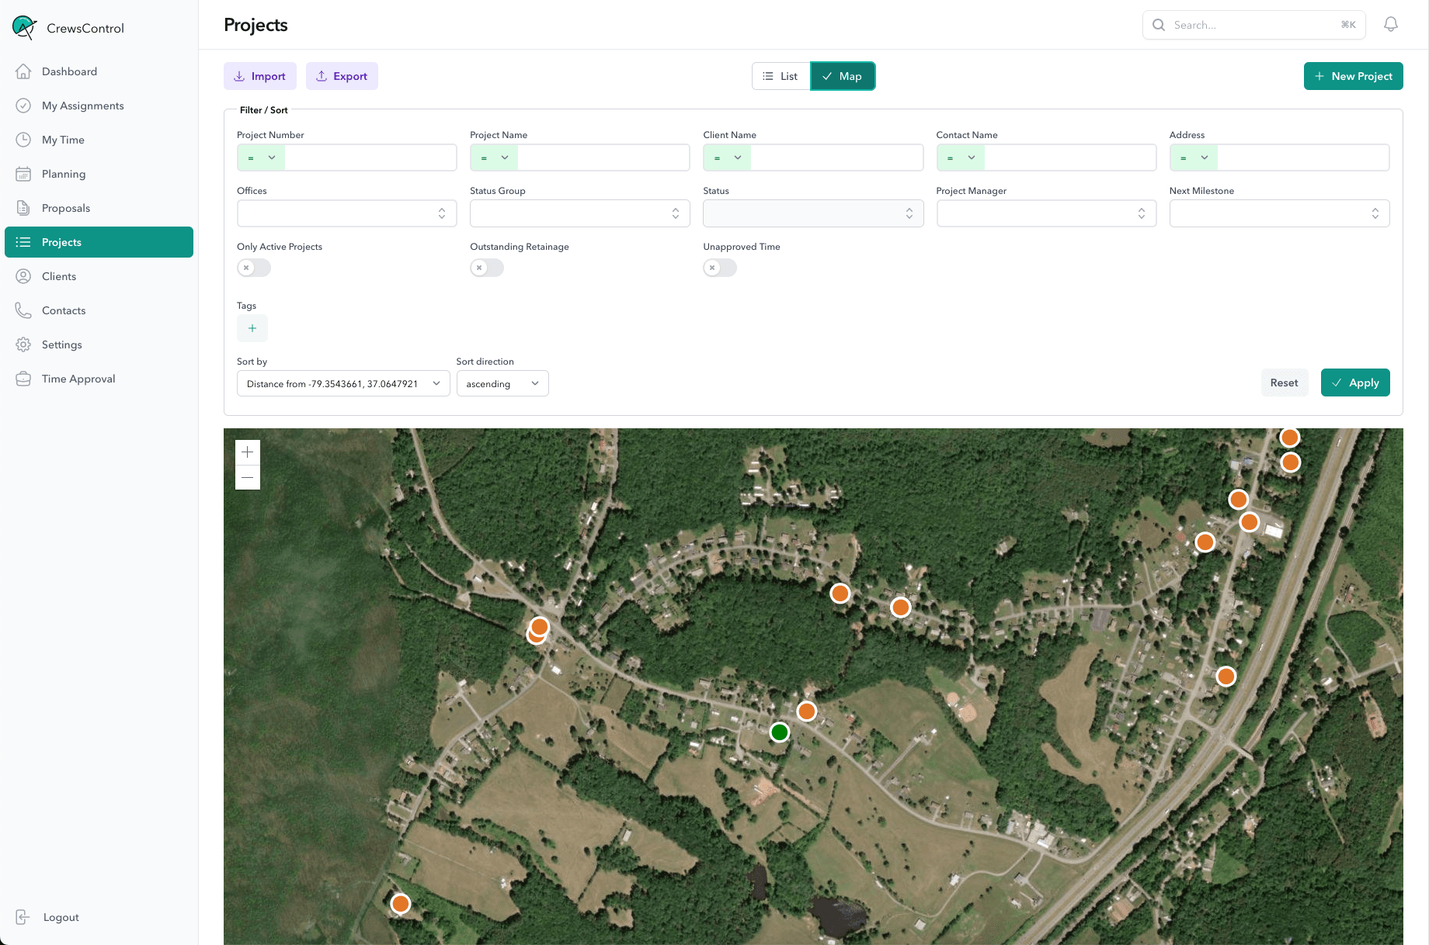Open the Sort by distance dropdown

click(x=343, y=383)
